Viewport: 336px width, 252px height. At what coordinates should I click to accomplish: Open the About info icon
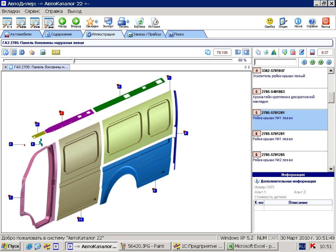[x=298, y=23]
